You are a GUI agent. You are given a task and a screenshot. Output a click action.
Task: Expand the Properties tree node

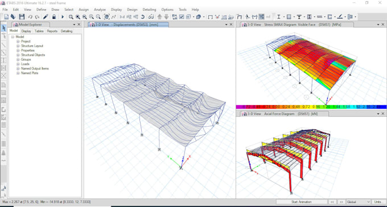[18, 51]
